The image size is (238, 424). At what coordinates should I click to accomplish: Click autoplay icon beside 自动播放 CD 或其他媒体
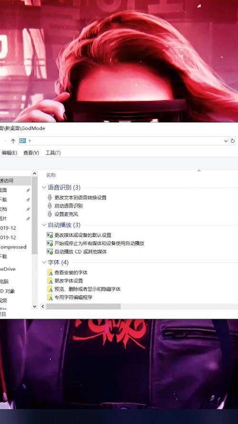point(50,252)
